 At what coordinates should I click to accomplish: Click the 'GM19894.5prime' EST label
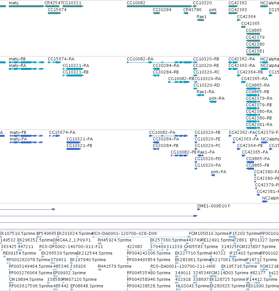point(26,279)
